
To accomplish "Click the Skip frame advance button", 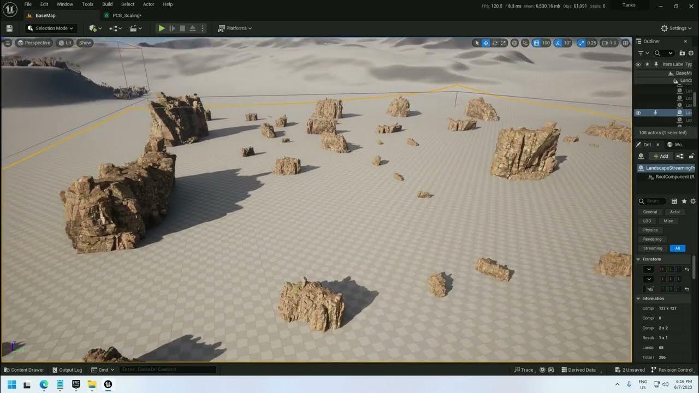I will 172,28.
